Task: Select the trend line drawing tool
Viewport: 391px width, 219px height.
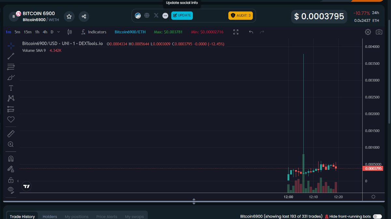Action: coord(11,56)
